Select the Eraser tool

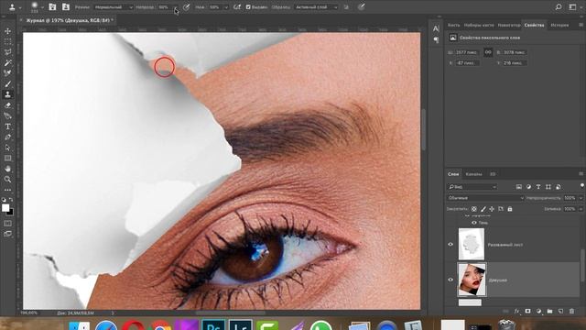click(7, 105)
